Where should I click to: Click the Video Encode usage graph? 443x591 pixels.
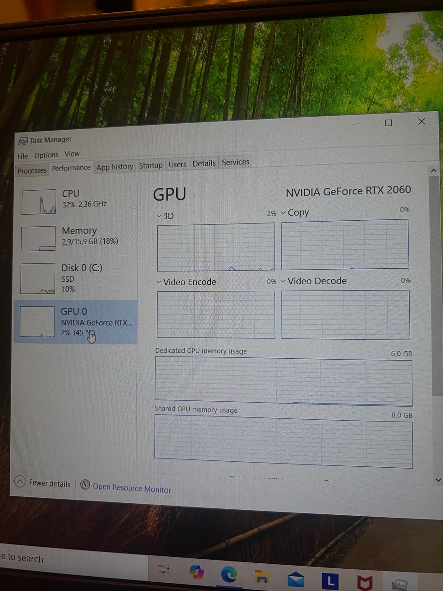point(216,314)
